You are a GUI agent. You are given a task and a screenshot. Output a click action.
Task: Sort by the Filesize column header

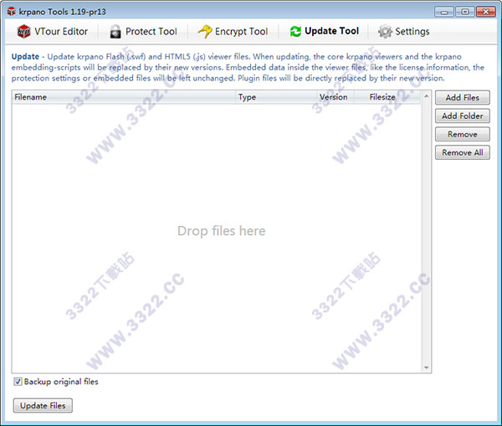[x=387, y=97]
